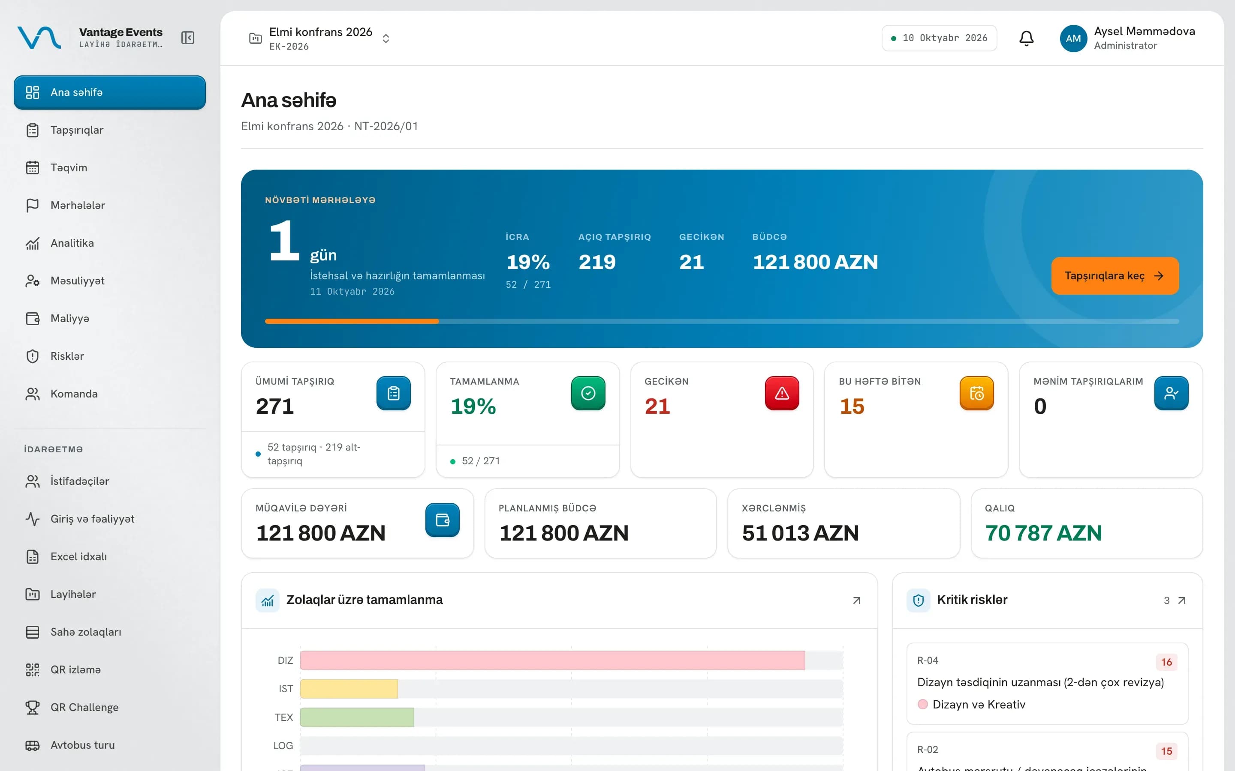The image size is (1235, 771).
Task: Click the Məsuliyyət user-gear icon
Action: pos(33,281)
